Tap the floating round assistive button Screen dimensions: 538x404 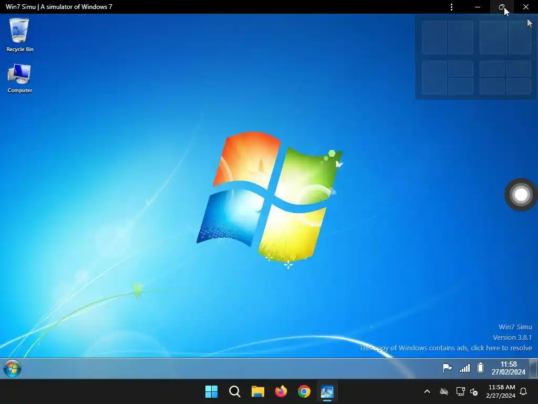coord(521,195)
